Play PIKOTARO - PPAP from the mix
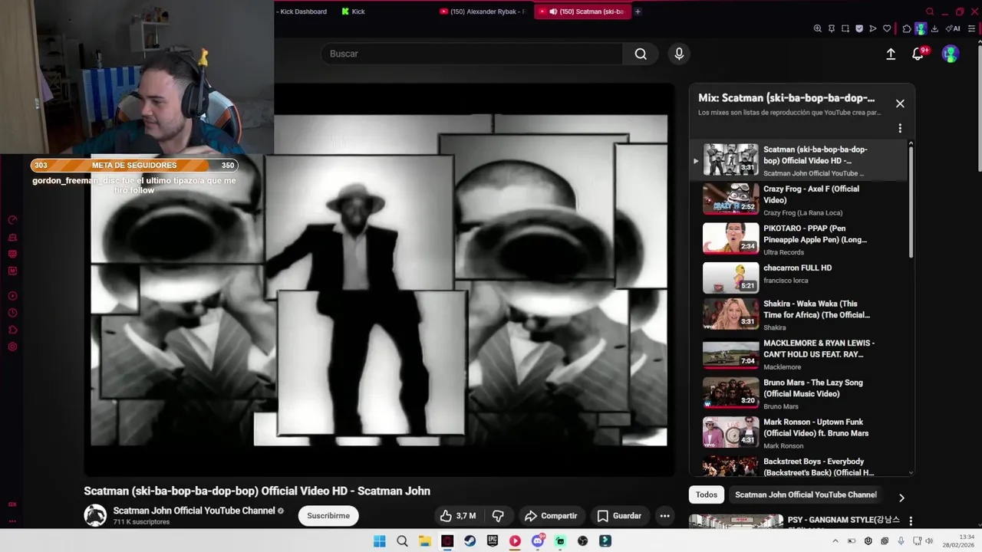The image size is (982, 552). pos(797,239)
